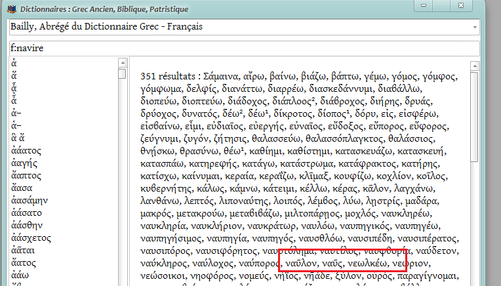Screen dimensions: 501x286
Task: Select ἄατος in the word list
Action: pyautogui.click(x=24, y=263)
